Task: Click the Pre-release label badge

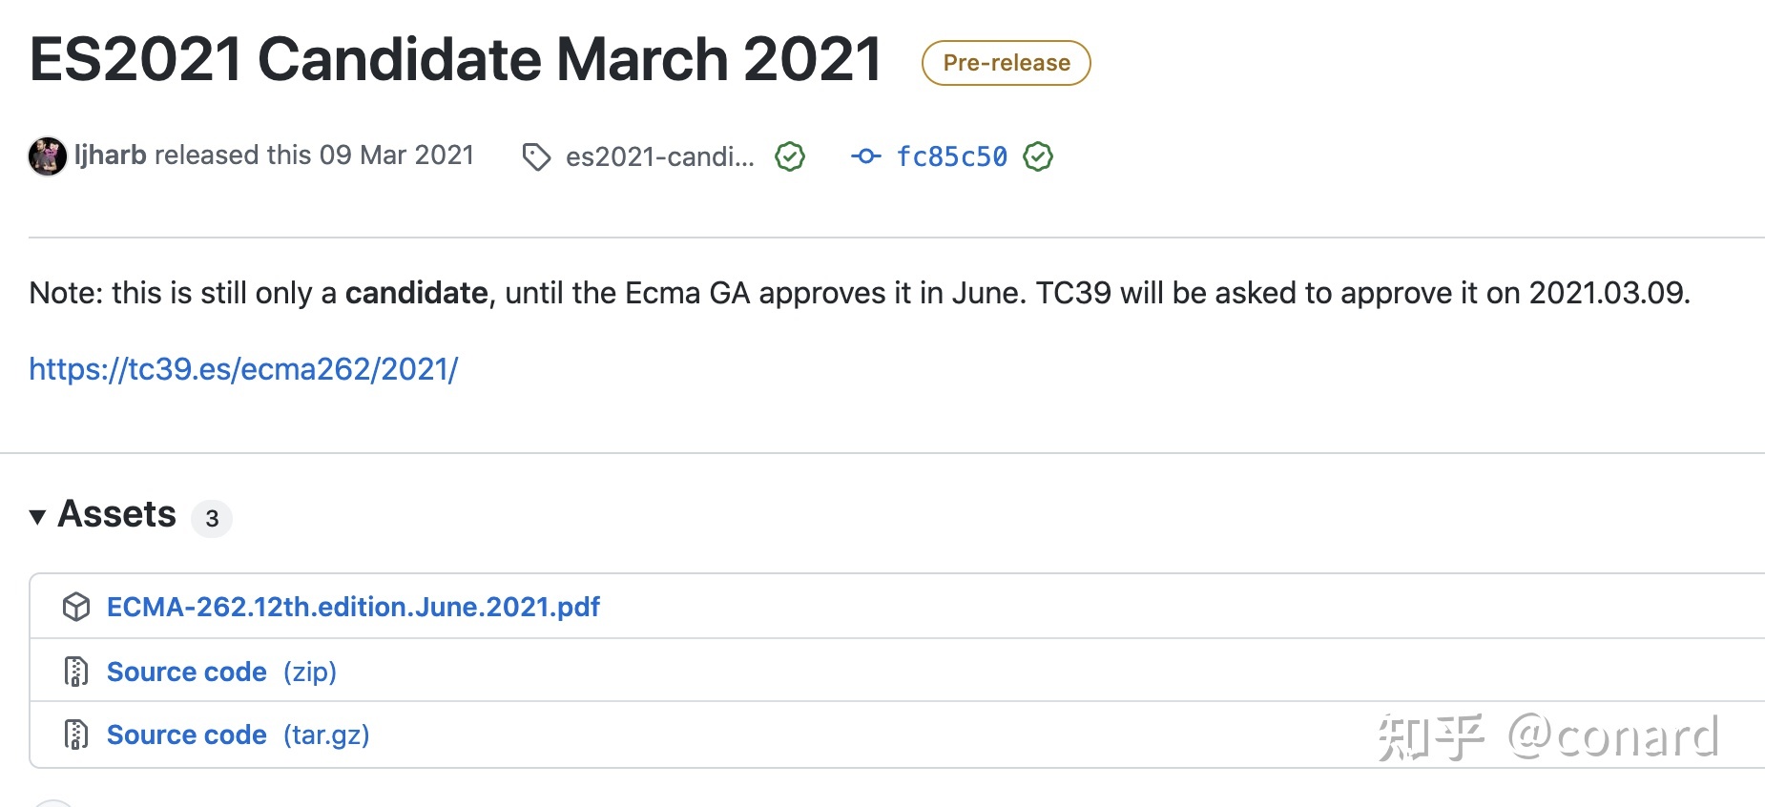Action: (x=1007, y=63)
